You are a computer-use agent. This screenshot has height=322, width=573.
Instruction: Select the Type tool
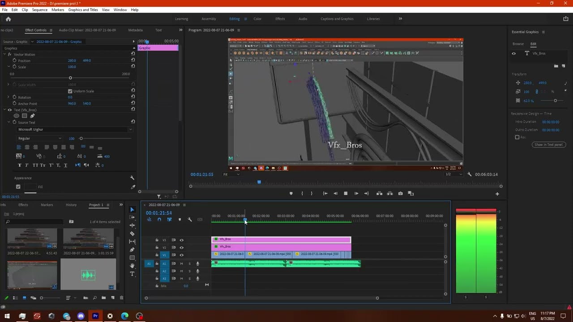point(132,274)
